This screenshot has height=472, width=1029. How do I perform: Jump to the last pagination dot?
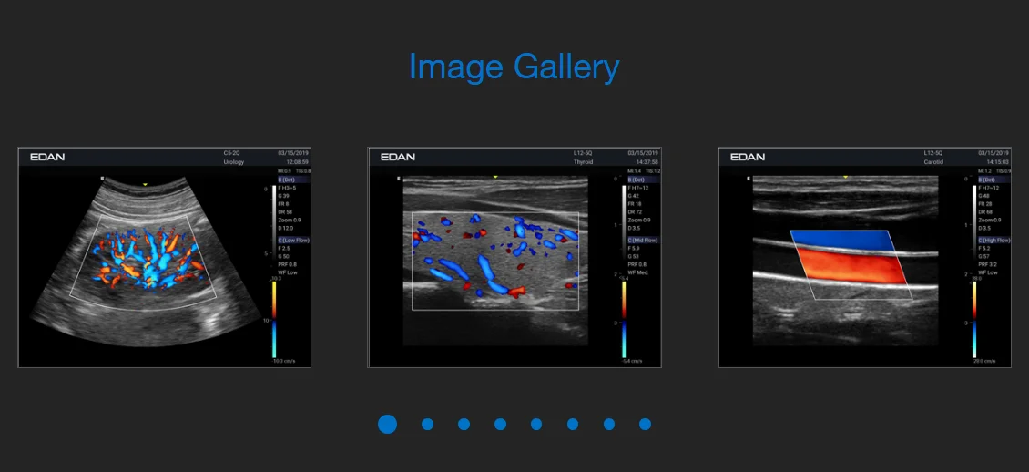pyautogui.click(x=645, y=424)
